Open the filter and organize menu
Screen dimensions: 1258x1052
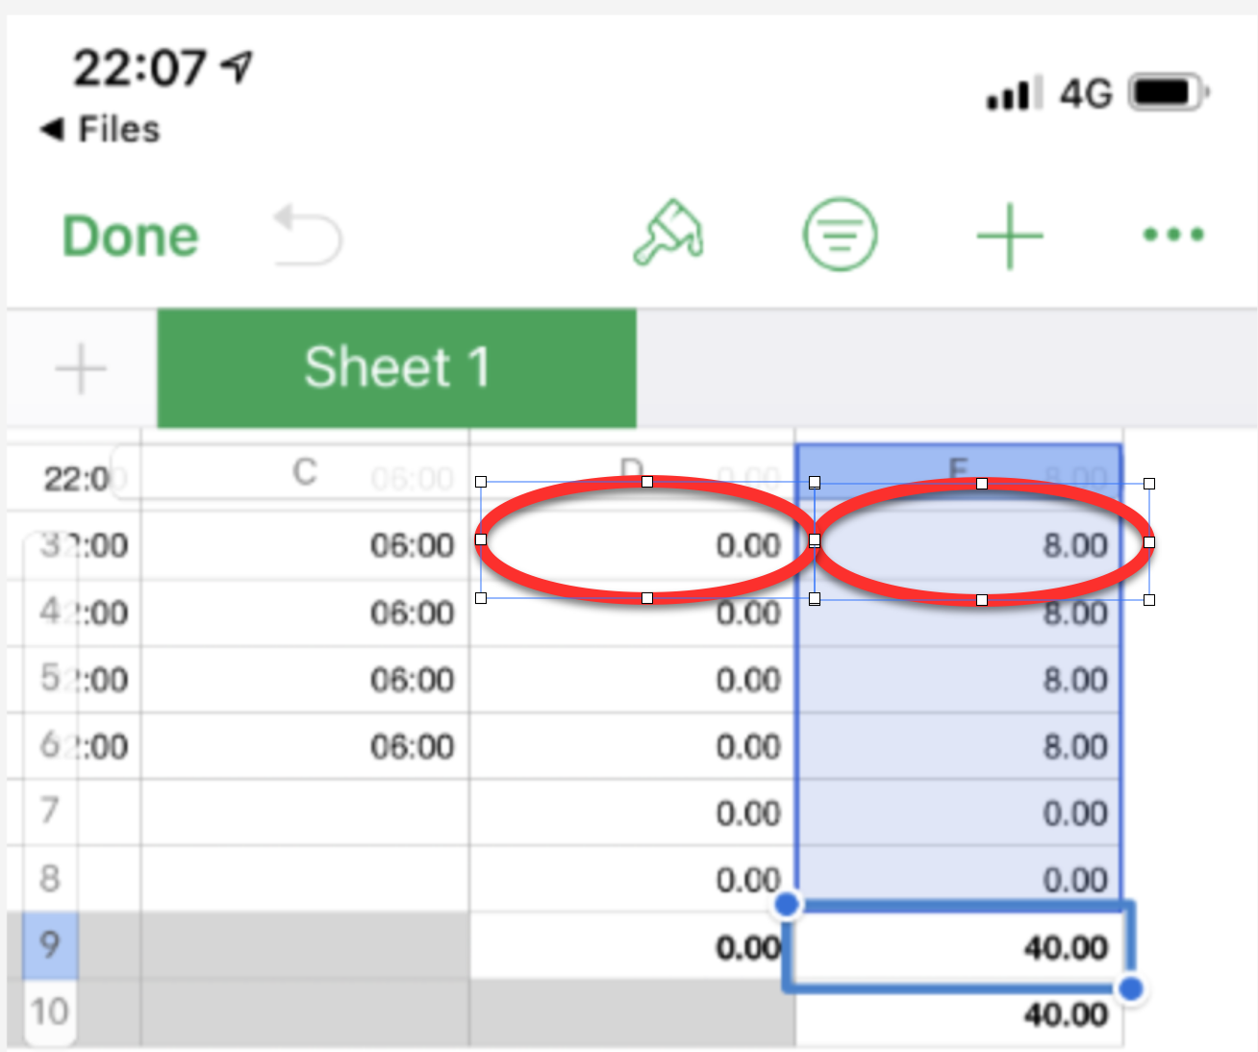tap(840, 235)
